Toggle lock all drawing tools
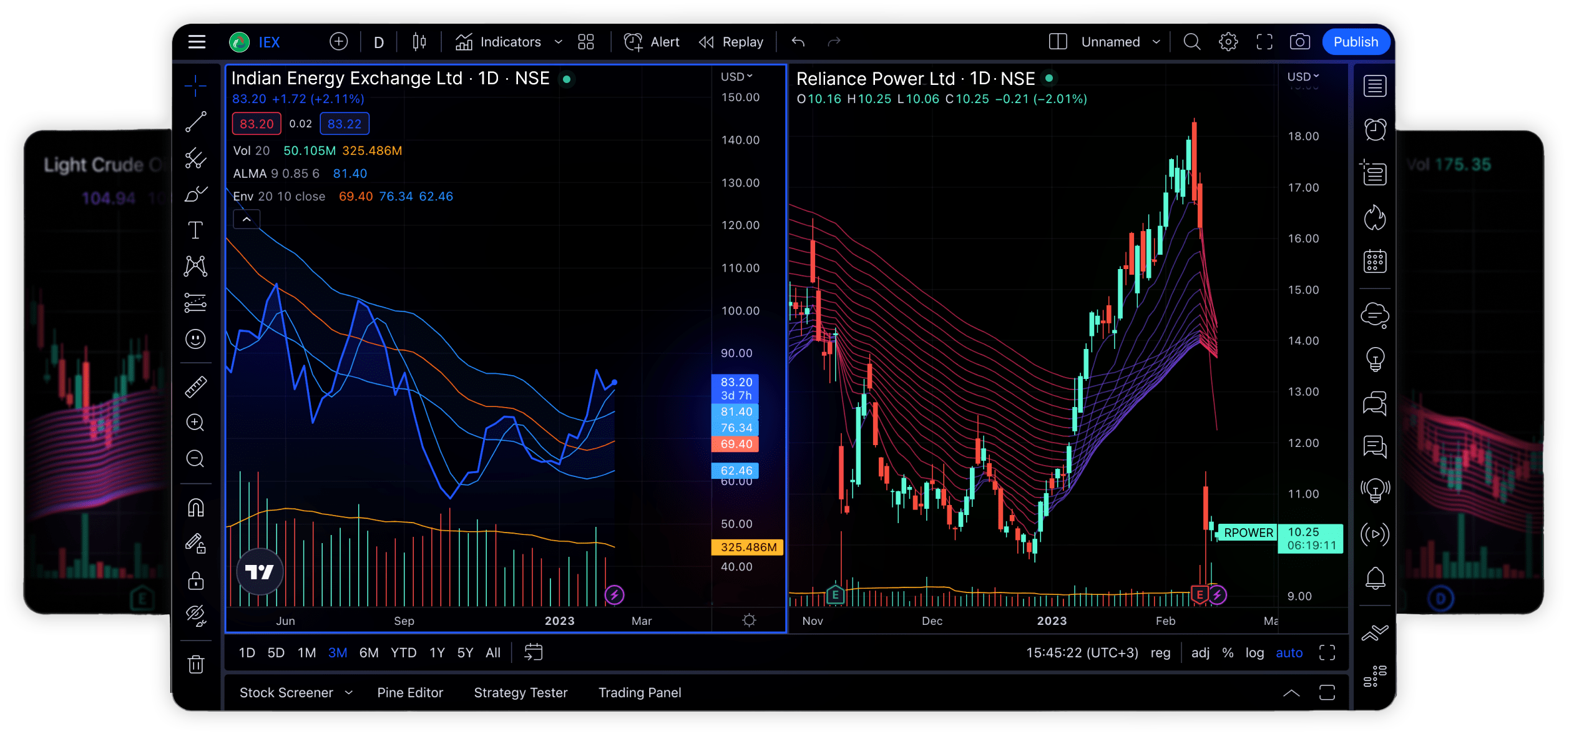This screenshot has width=1569, height=736. click(x=195, y=581)
